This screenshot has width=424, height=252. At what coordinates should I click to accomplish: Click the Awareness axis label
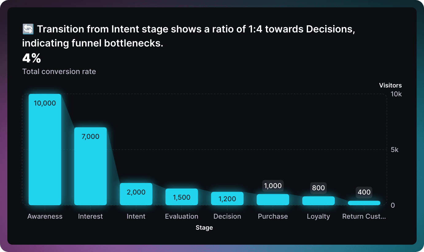click(45, 217)
